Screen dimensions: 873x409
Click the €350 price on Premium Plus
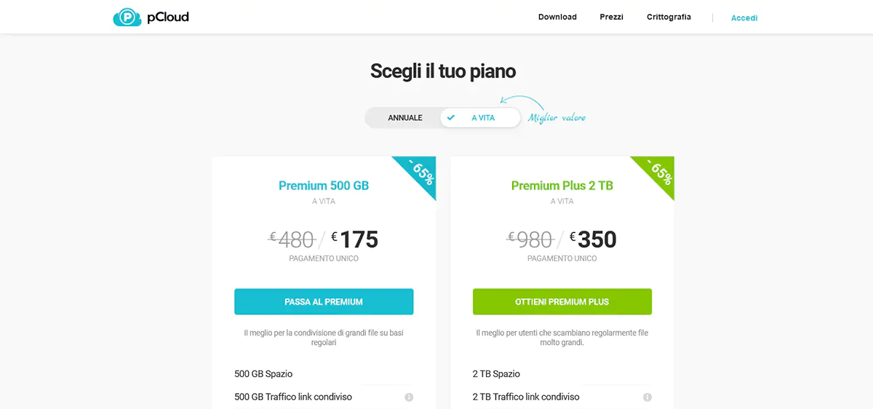click(594, 239)
